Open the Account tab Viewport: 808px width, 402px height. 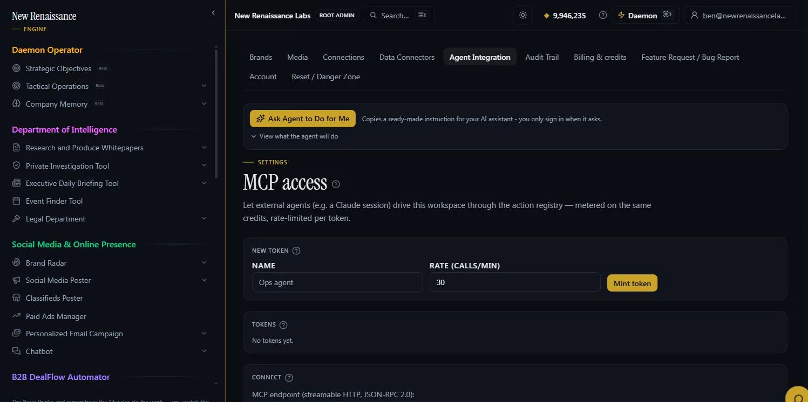click(x=263, y=77)
